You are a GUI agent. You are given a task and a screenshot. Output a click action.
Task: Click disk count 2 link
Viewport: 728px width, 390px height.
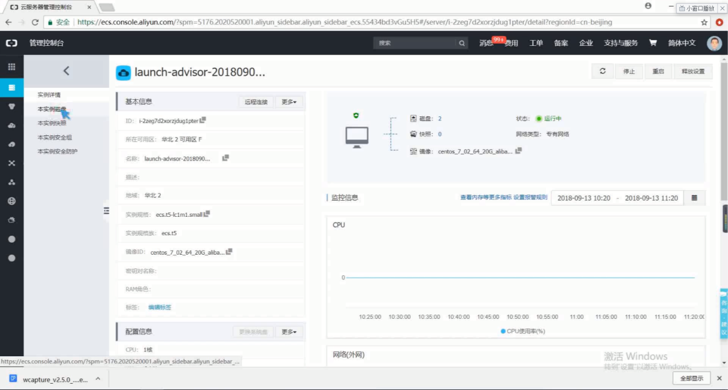coord(440,119)
